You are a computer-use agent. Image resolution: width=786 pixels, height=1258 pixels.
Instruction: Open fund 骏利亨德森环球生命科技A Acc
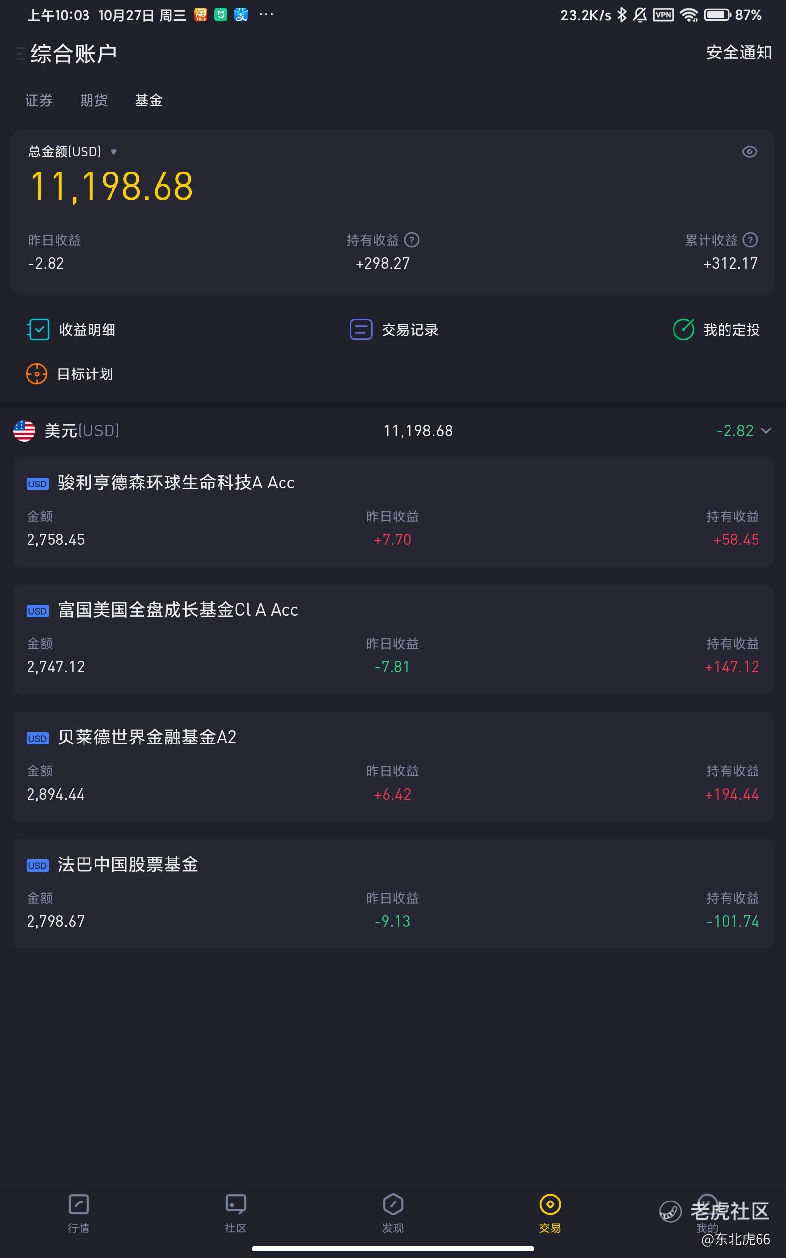coord(393,513)
